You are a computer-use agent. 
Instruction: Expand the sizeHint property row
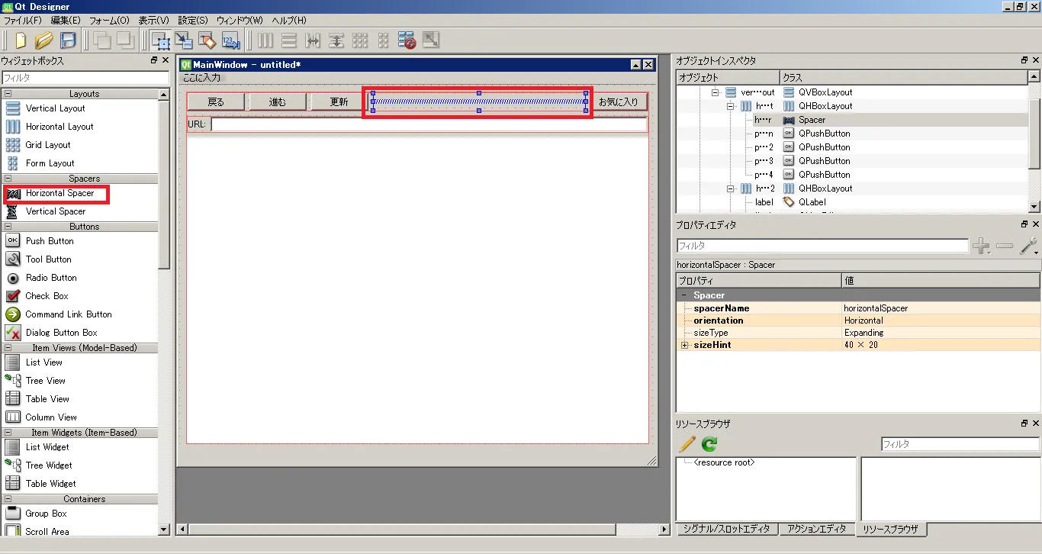pos(684,345)
